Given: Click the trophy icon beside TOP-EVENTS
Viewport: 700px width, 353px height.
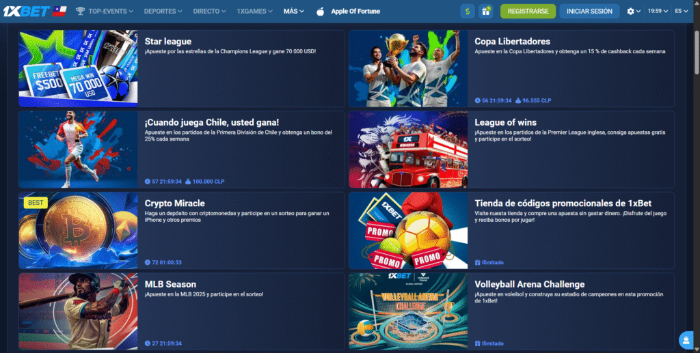Looking at the screenshot, I should [81, 11].
